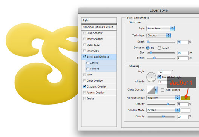199x137 pixels.
Task: Tick the Stroke checkbox
Action: point(84,99)
